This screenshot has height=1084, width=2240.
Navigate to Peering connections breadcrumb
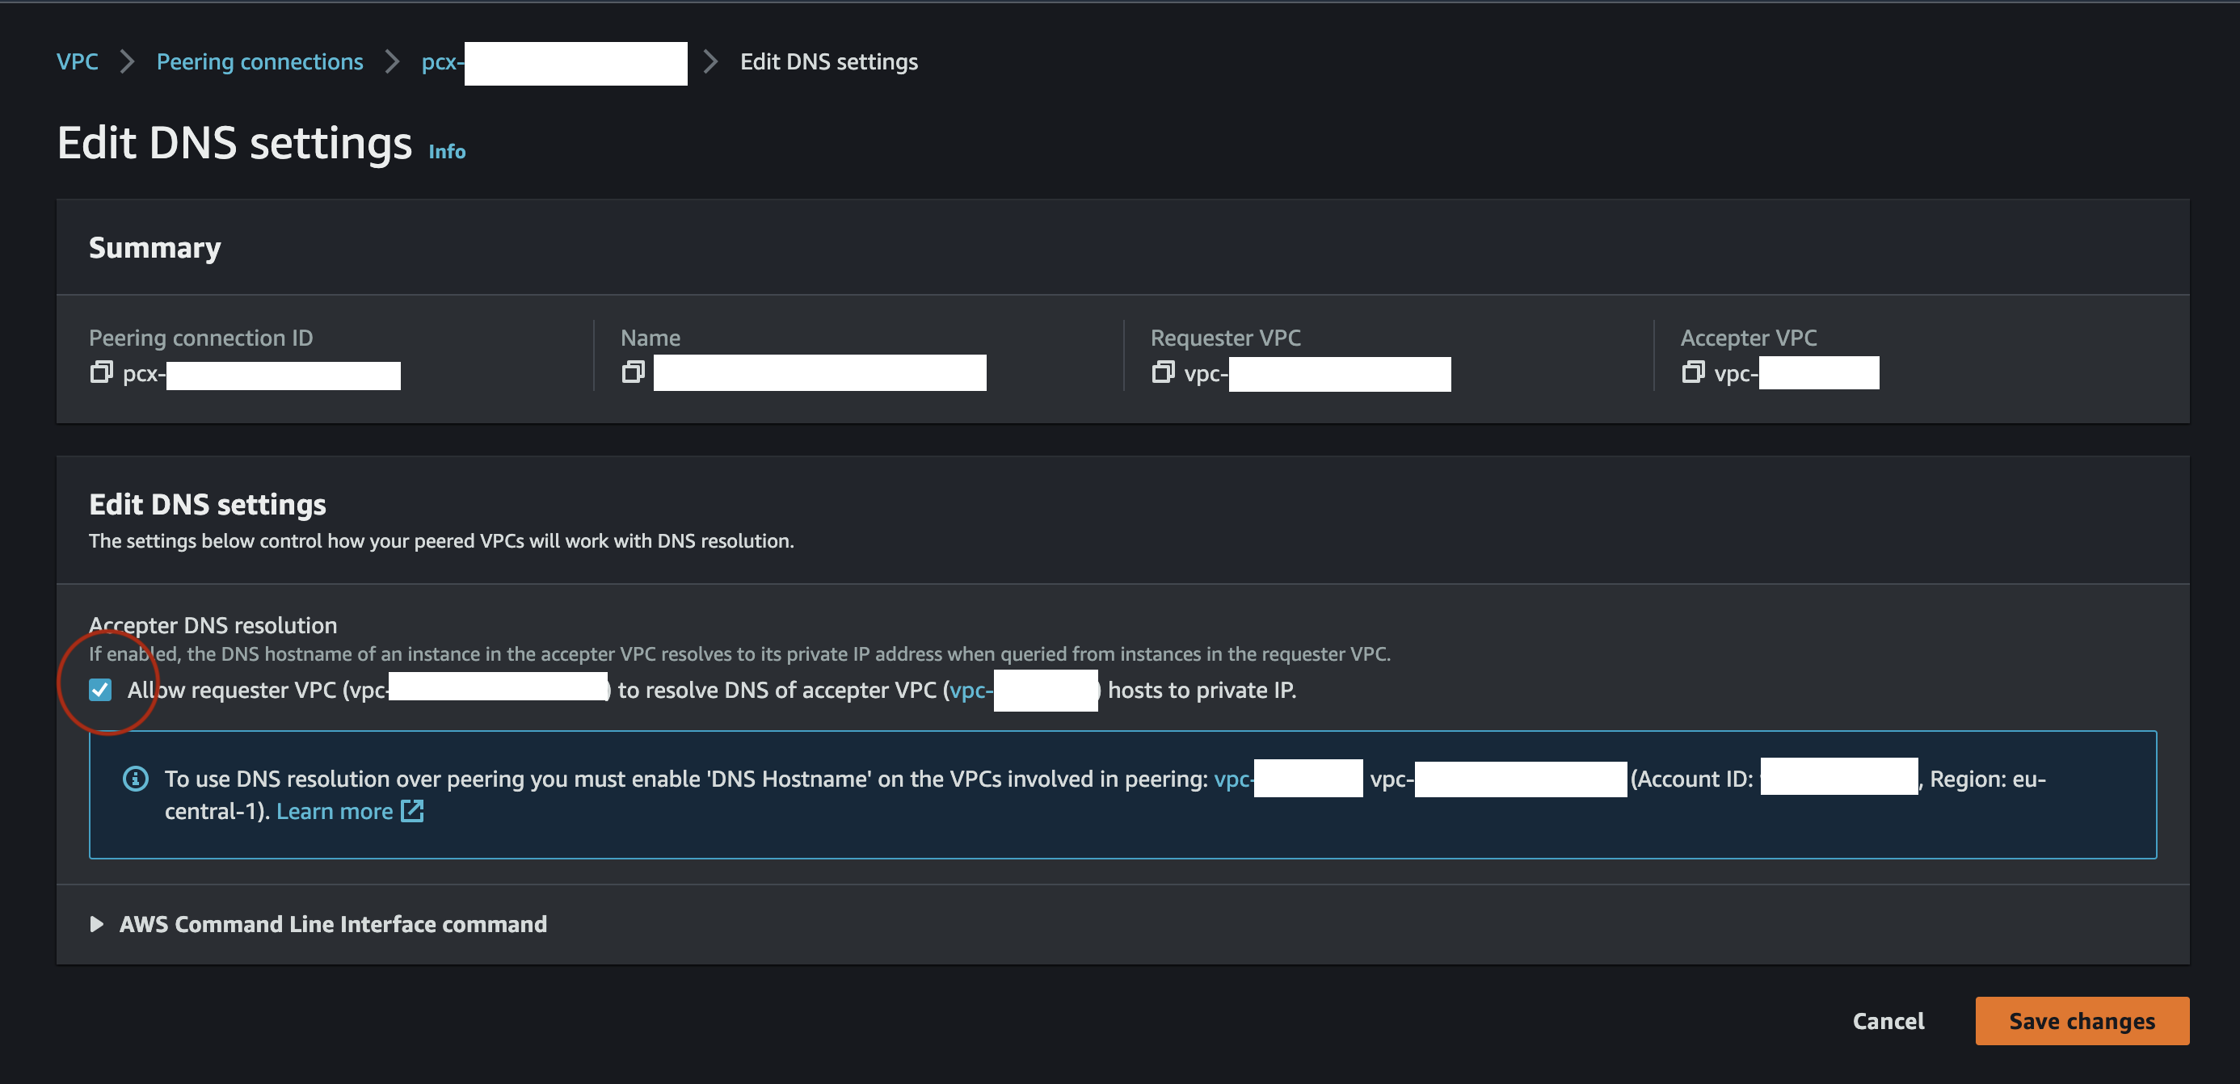pyautogui.click(x=259, y=61)
